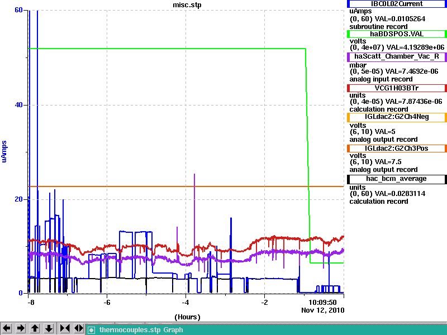Click the x-axis tick label -8
The image size is (447, 335).
click(x=31, y=303)
